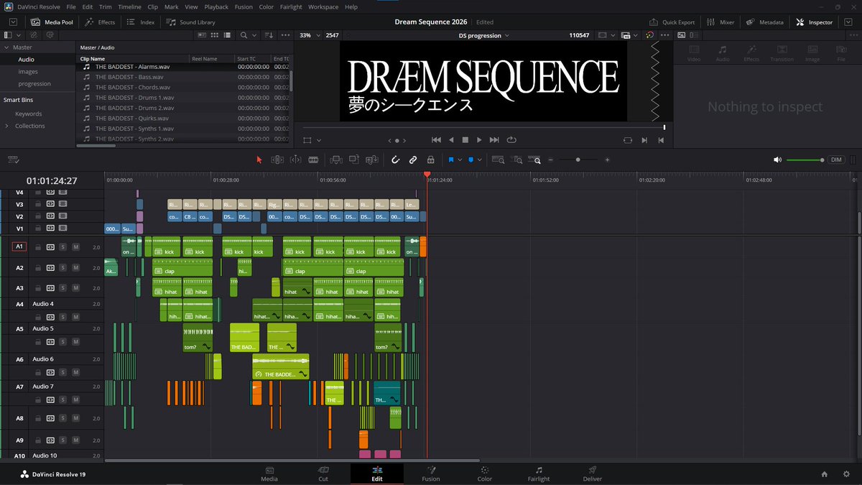Solo audio track A3

coord(62,288)
